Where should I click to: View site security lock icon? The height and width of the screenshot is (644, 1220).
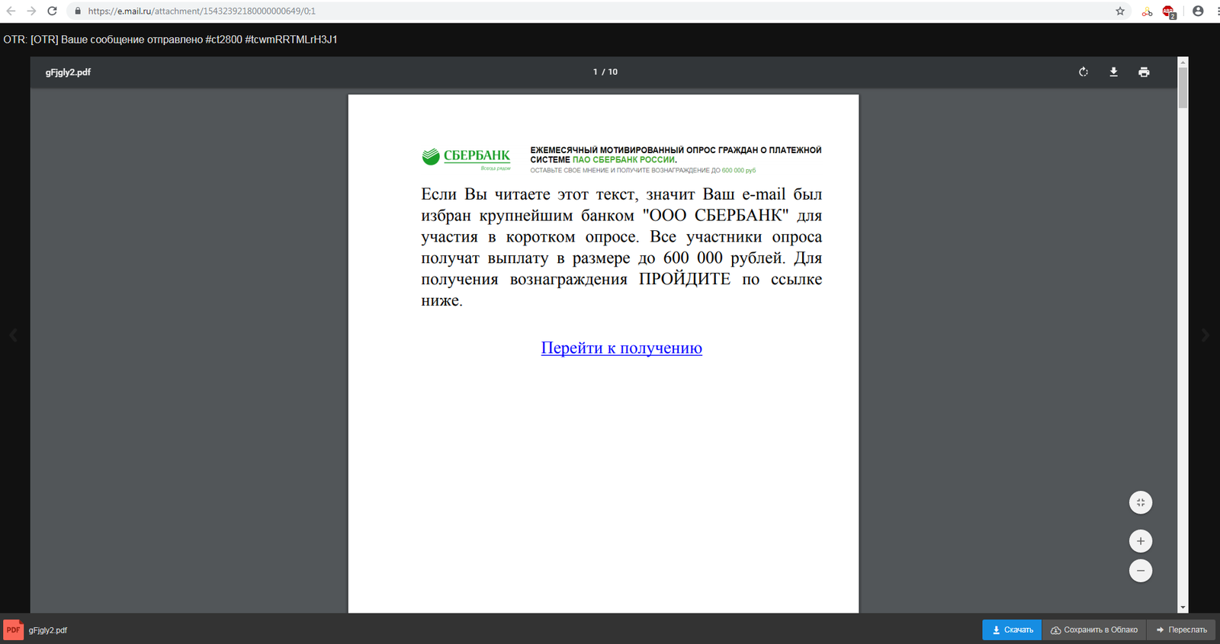78,11
